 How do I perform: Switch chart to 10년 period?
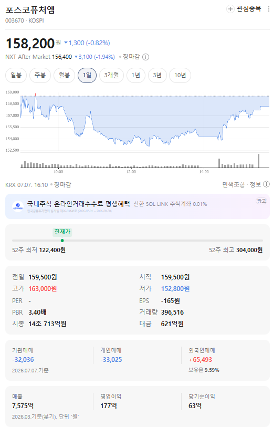[x=180, y=75]
